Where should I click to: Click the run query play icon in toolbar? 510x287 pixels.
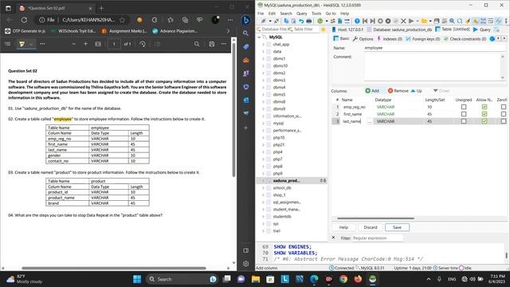(x=411, y=22)
